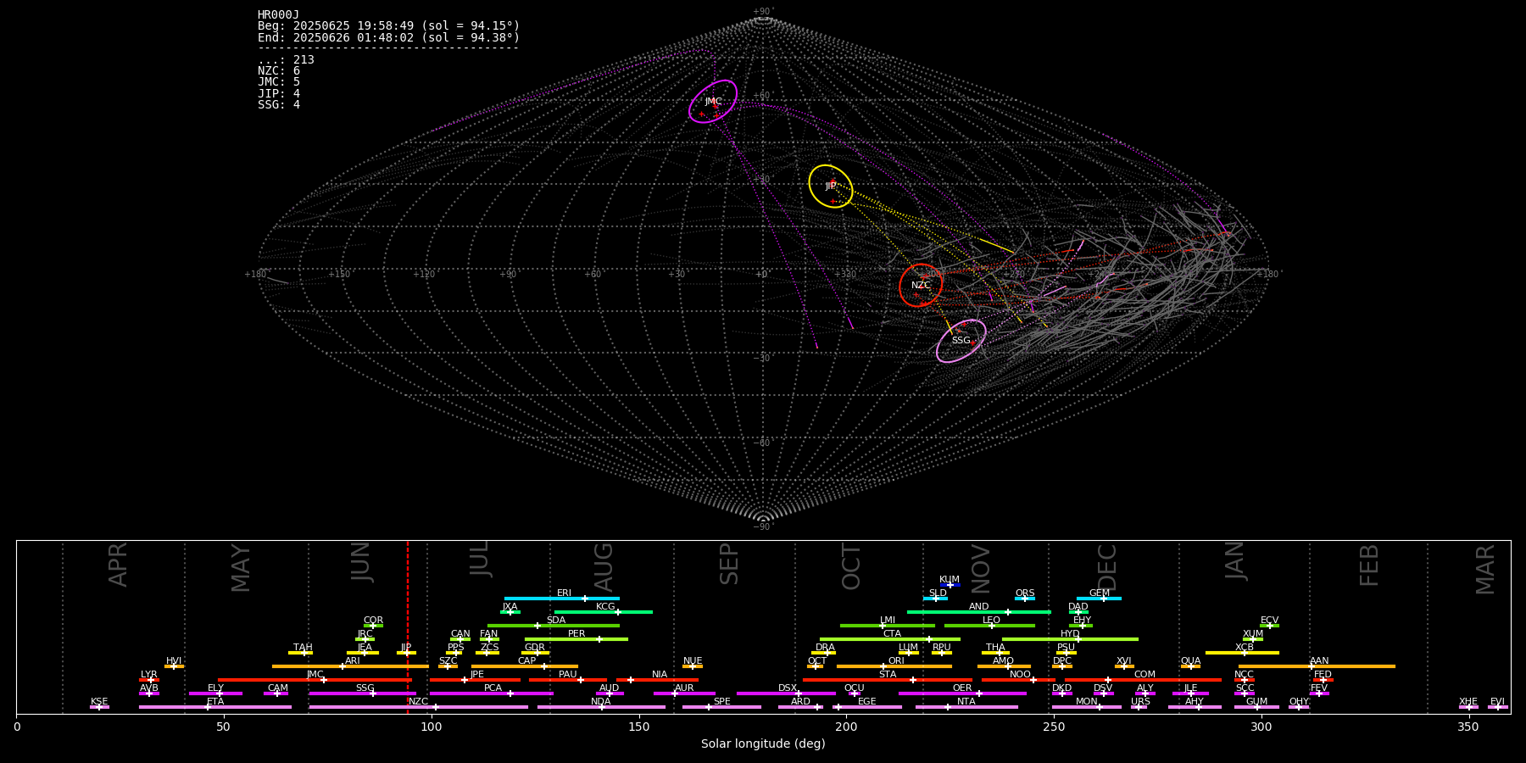Image resolution: width=1526 pixels, height=763 pixels.
Task: Select the KCG shower bar in timeline
Action: pyautogui.click(x=603, y=612)
